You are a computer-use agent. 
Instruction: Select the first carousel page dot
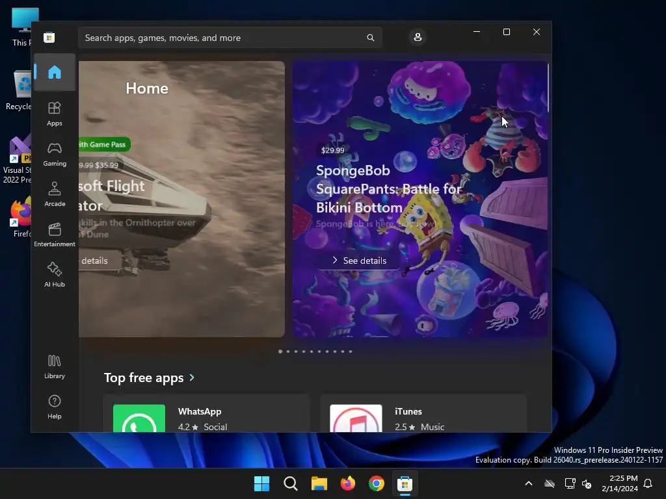280,352
